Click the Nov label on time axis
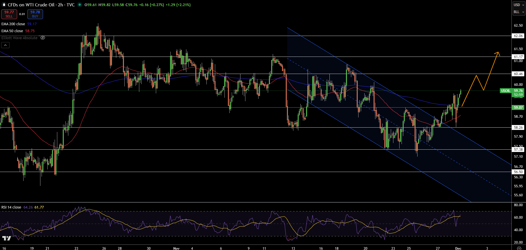The width and height of the screenshot is (526, 250). point(176,248)
